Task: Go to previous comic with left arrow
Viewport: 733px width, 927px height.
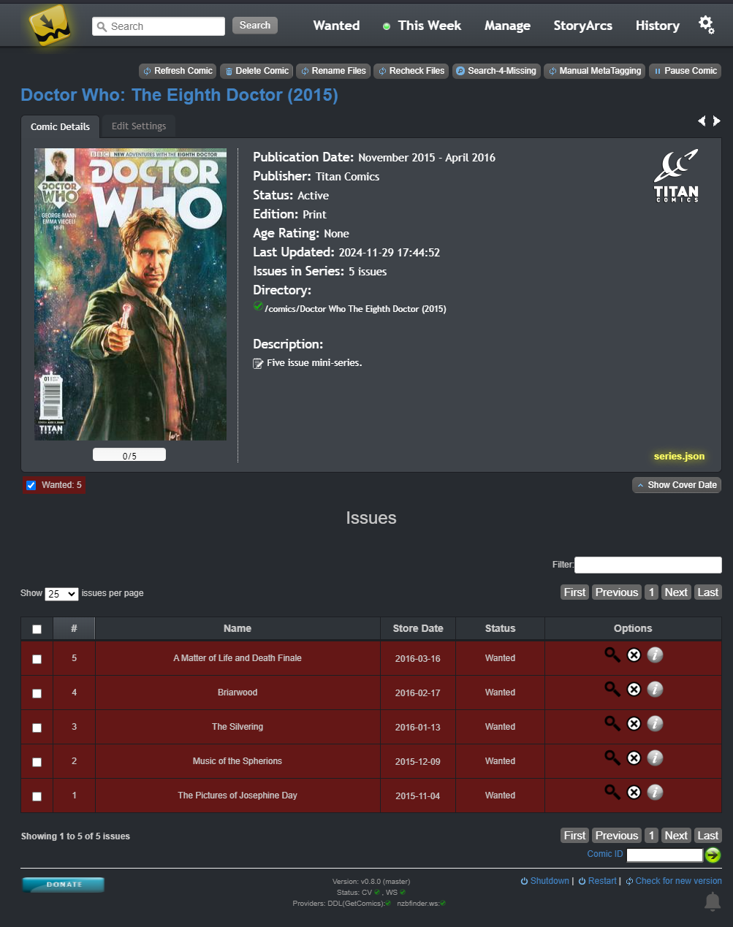Action: (x=702, y=121)
